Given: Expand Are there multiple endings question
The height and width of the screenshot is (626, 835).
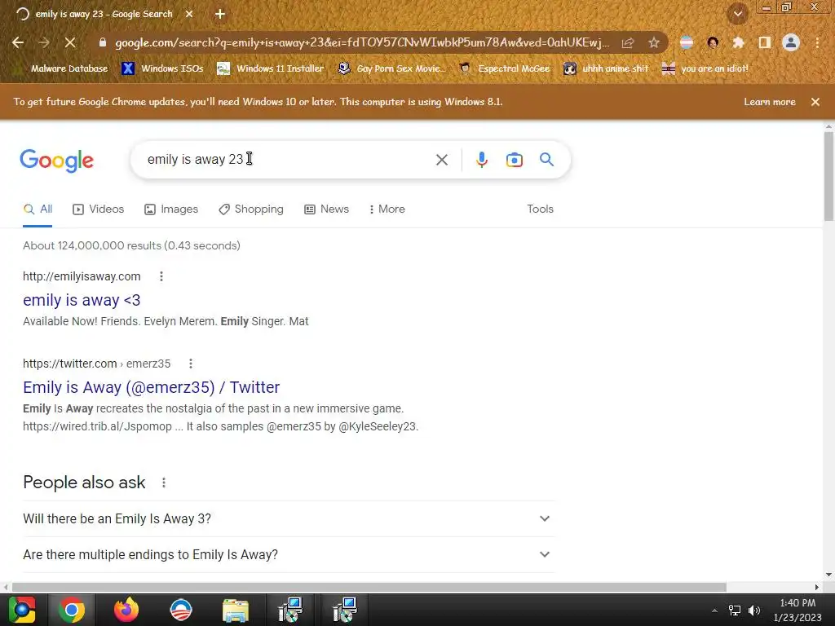Looking at the screenshot, I should (x=288, y=554).
